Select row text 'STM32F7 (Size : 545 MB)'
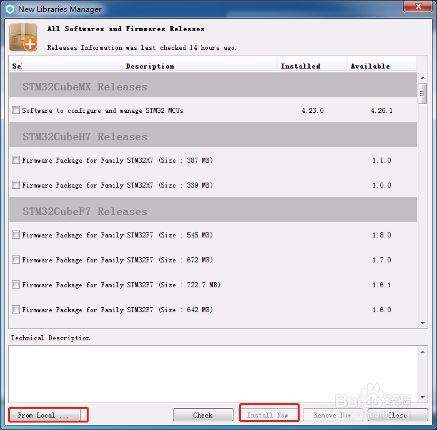 [x=170, y=235]
